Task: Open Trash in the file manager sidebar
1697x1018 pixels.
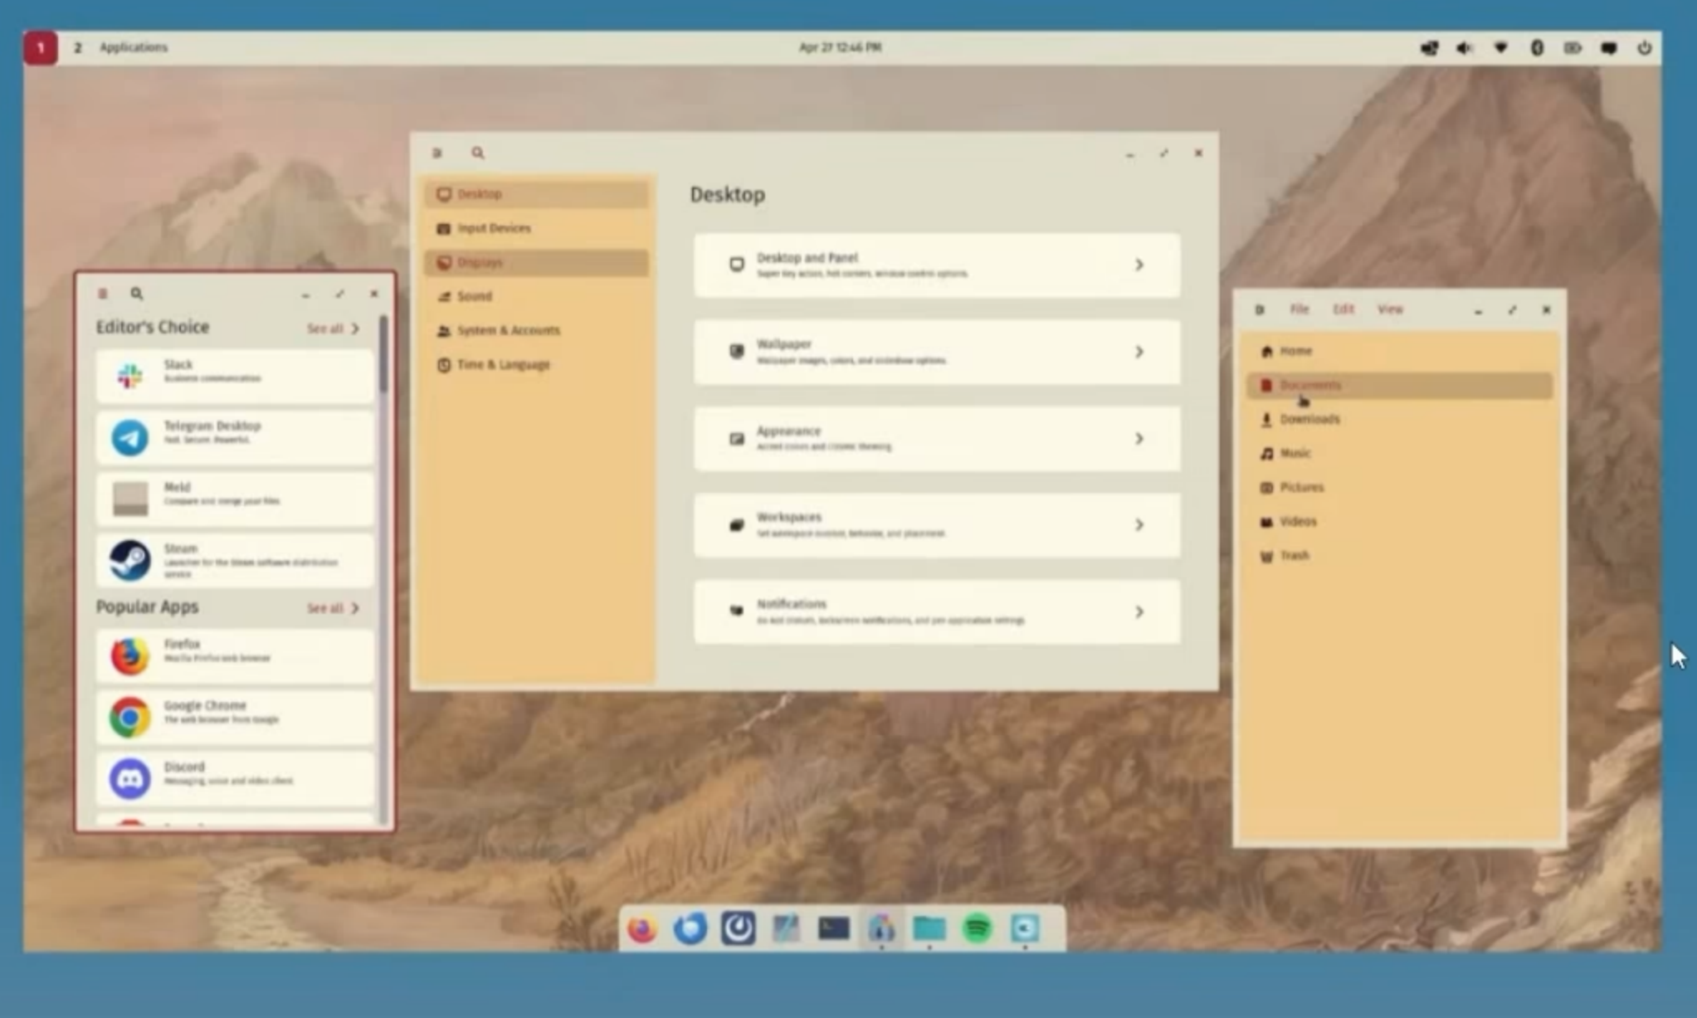Action: pos(1294,555)
